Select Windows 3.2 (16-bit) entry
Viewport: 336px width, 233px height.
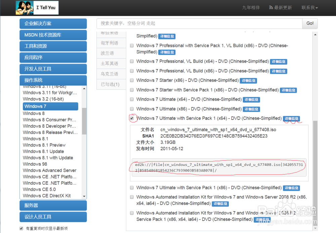(x=43, y=99)
